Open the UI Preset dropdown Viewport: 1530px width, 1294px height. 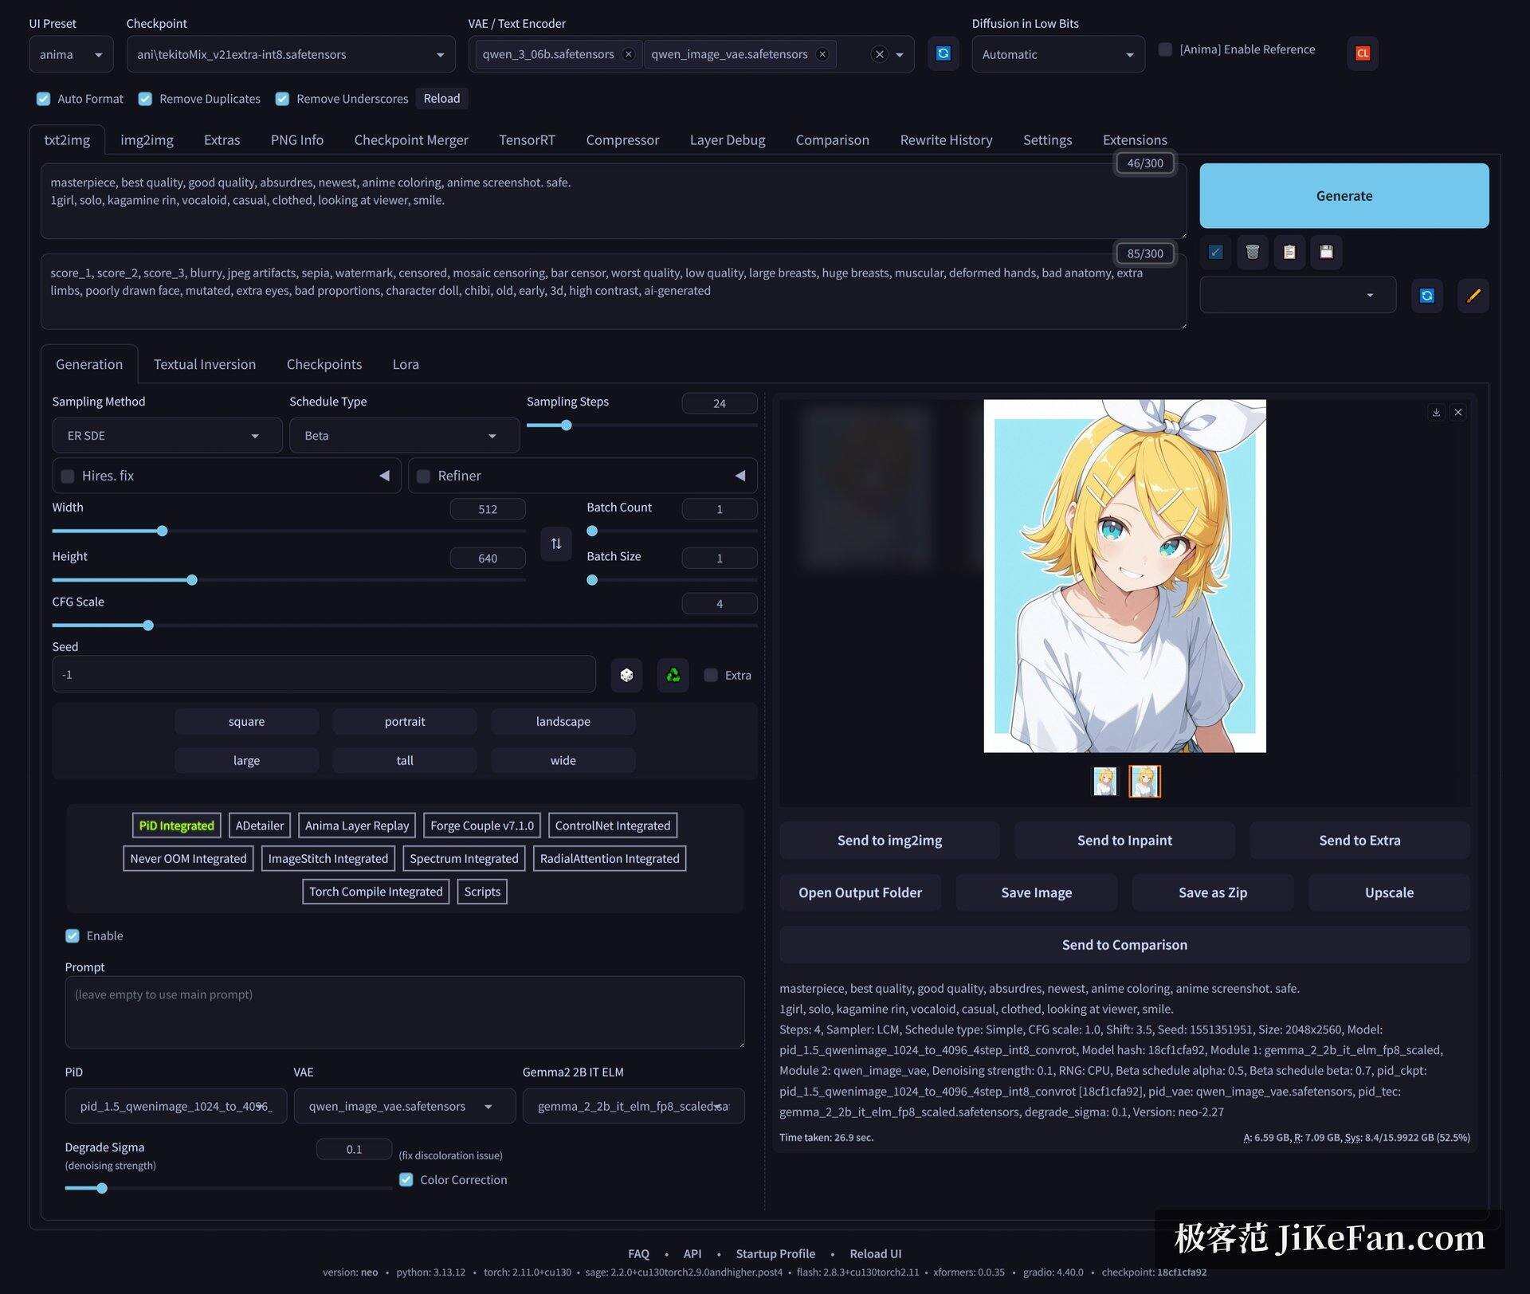click(71, 54)
